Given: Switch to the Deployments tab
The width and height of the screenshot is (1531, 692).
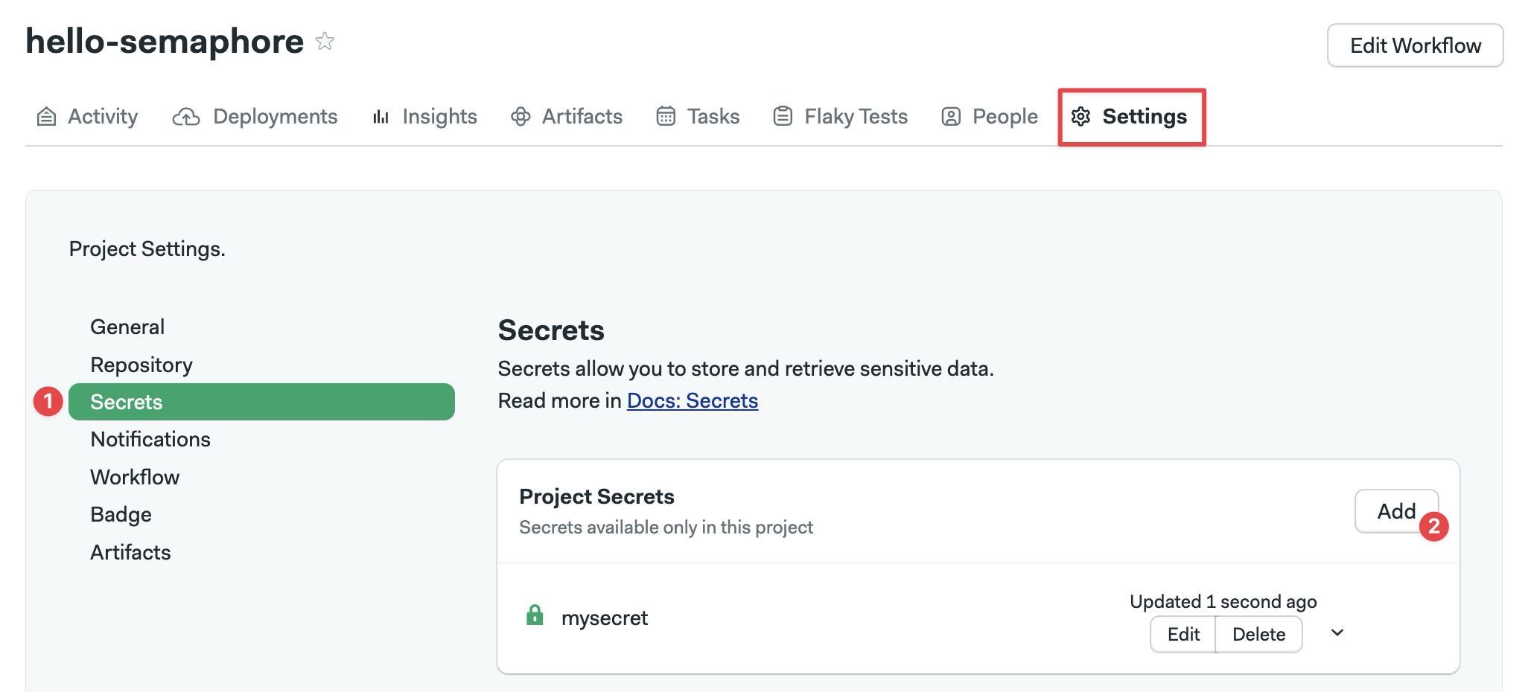Looking at the screenshot, I should tap(255, 117).
